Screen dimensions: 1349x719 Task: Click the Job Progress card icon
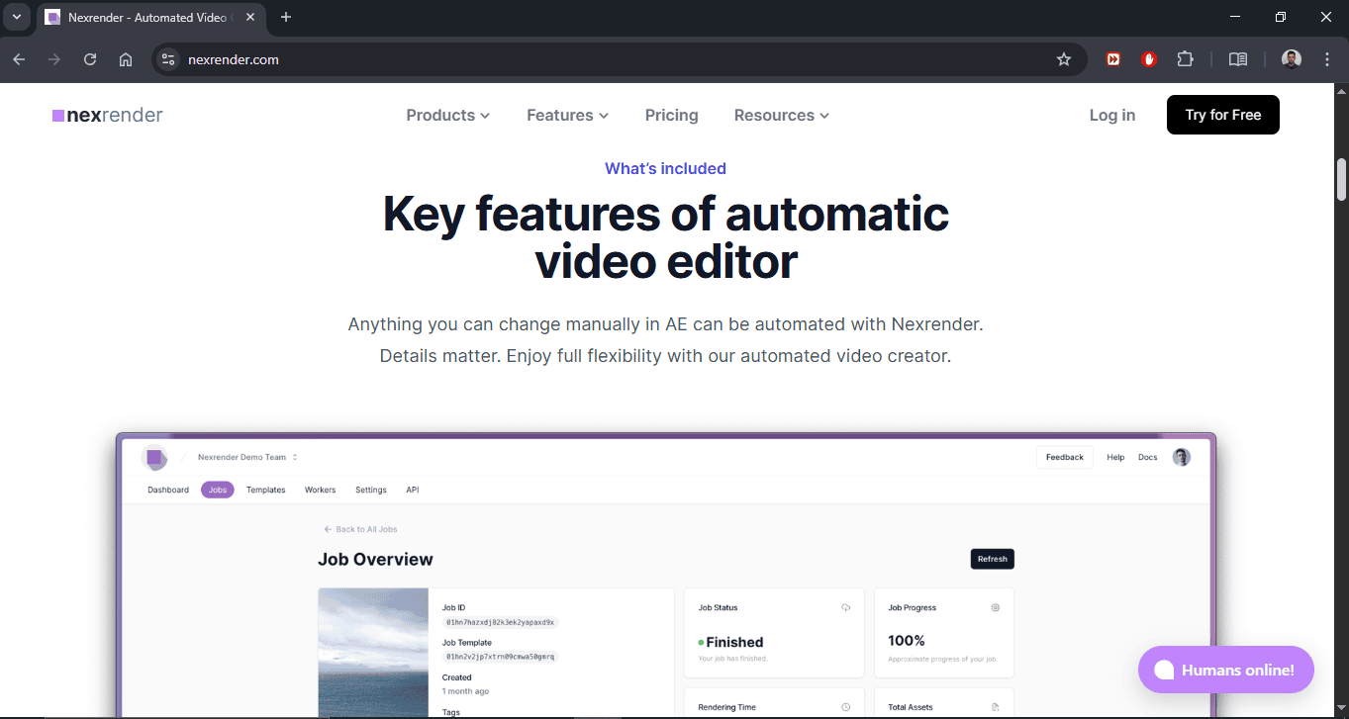[996, 607]
